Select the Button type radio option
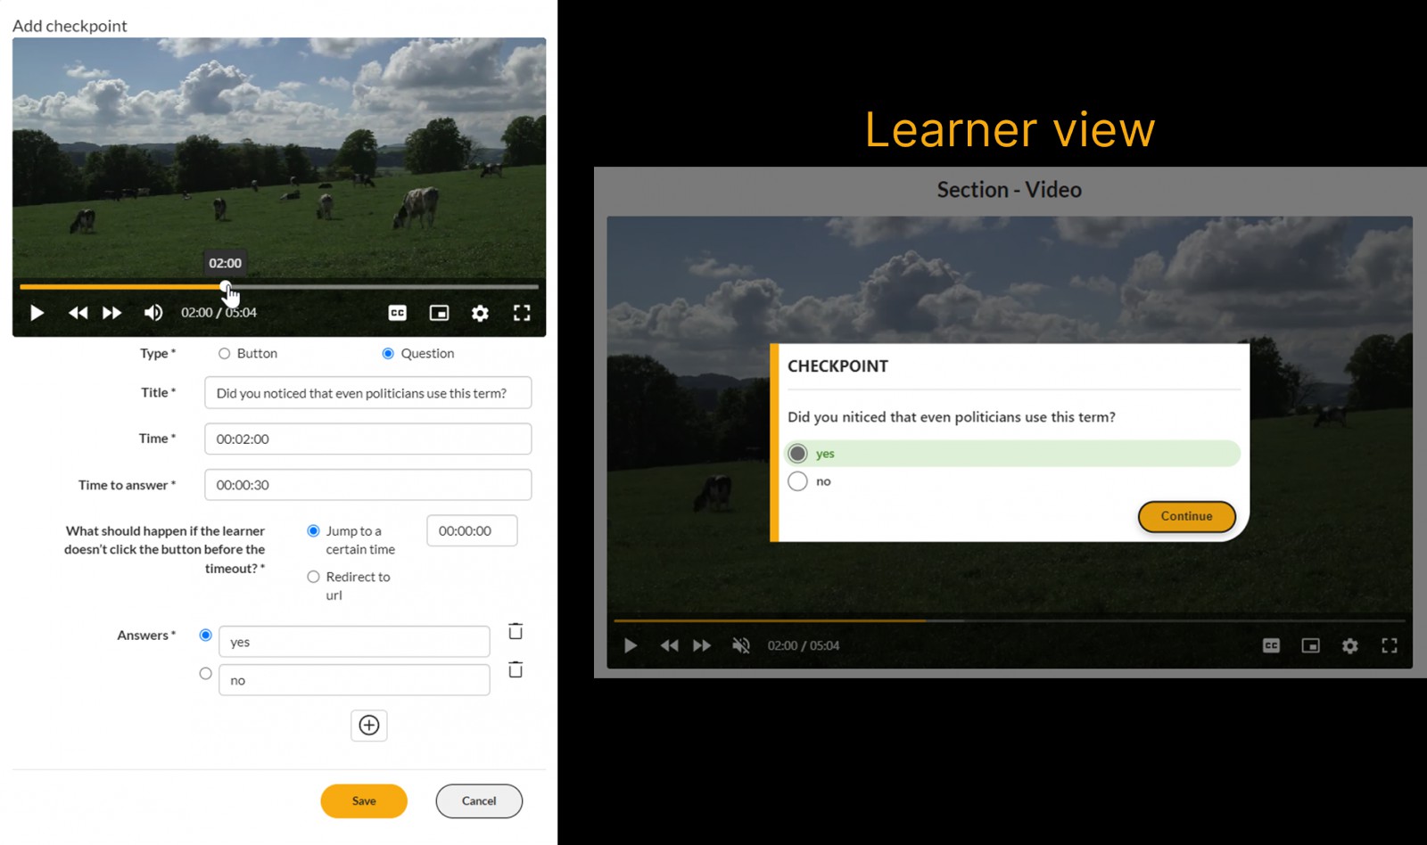Screen dimensions: 1427x845 point(225,354)
